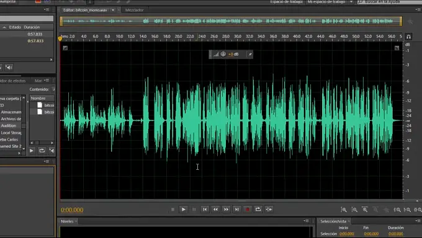The width and height of the screenshot is (422, 238).
Task: Open Files panel options menu at top left
Action: pos(47,9)
